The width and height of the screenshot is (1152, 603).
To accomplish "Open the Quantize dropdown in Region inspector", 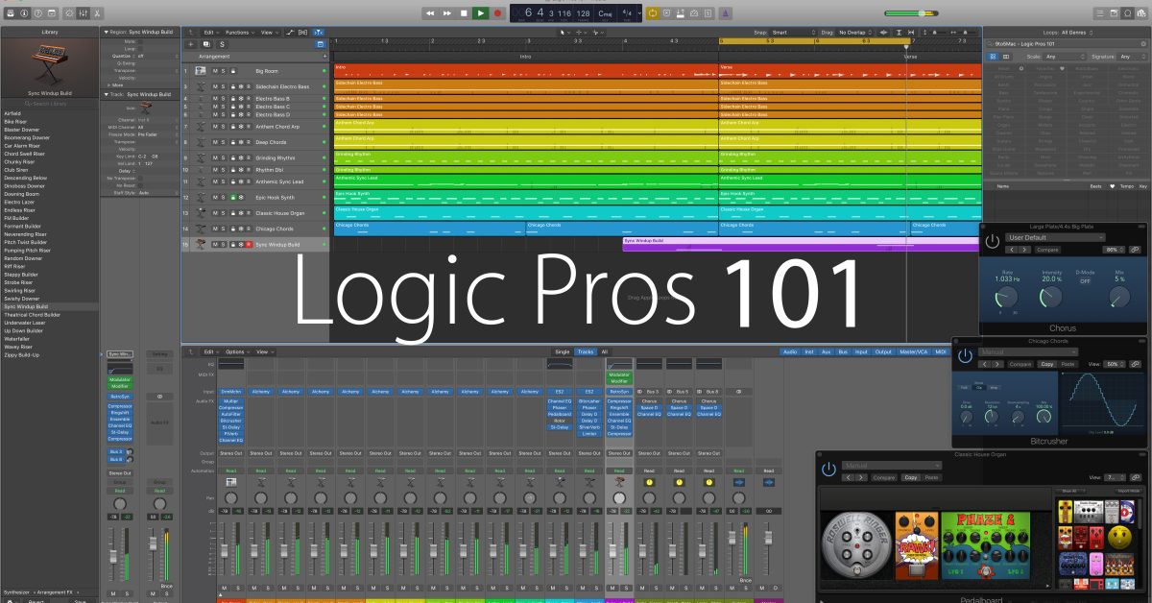I will pos(156,56).
